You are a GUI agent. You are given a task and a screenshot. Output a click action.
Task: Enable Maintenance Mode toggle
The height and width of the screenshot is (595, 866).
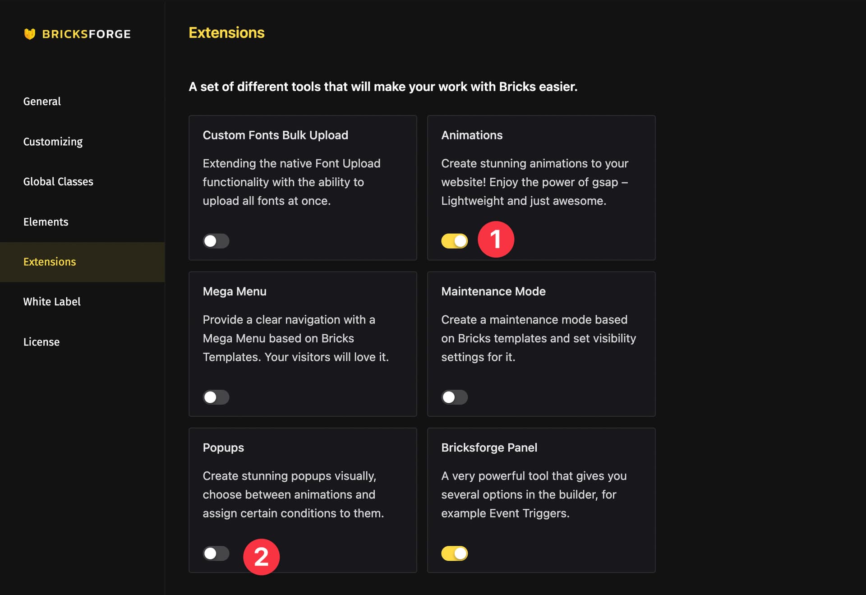pyautogui.click(x=455, y=397)
